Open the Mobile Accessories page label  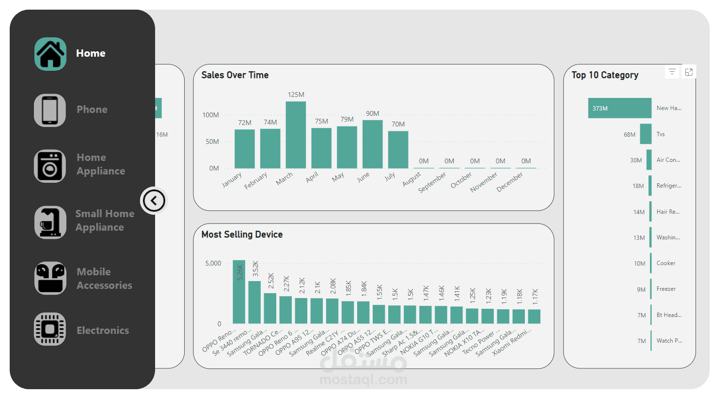pos(104,279)
